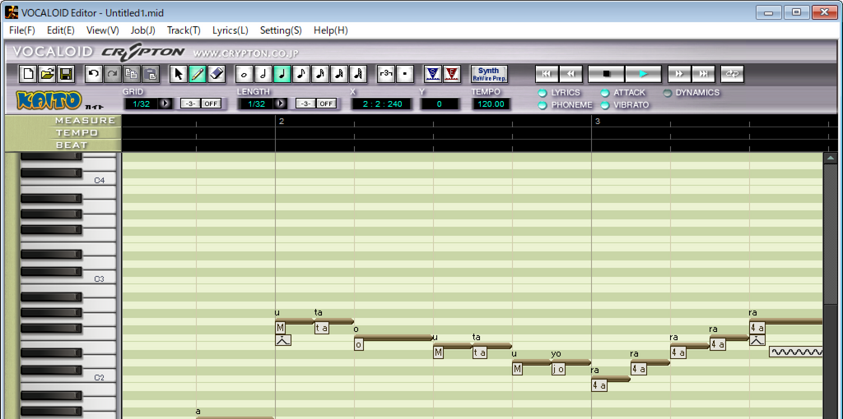The image size is (843, 419).
Task: Choose the whole note length
Action: pos(244,73)
